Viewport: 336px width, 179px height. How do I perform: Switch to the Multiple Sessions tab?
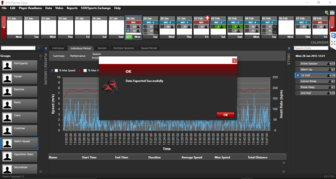[x=124, y=48]
